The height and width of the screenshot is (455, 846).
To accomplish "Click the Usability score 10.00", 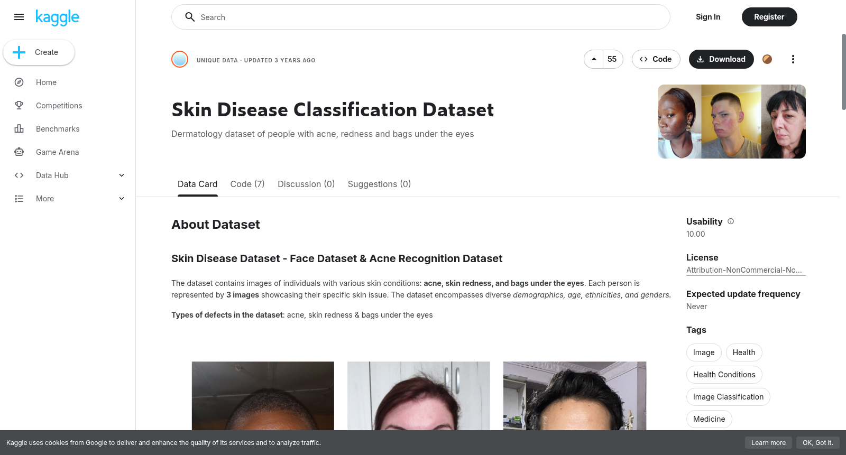I will point(695,234).
